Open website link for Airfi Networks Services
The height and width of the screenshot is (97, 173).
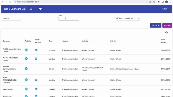click(x=26, y=50)
